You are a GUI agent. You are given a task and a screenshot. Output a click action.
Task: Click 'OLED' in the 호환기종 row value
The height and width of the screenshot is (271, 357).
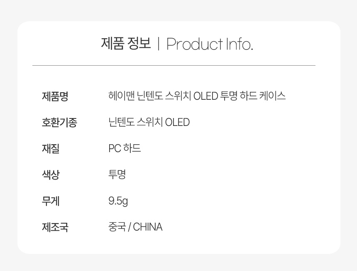coord(177,122)
